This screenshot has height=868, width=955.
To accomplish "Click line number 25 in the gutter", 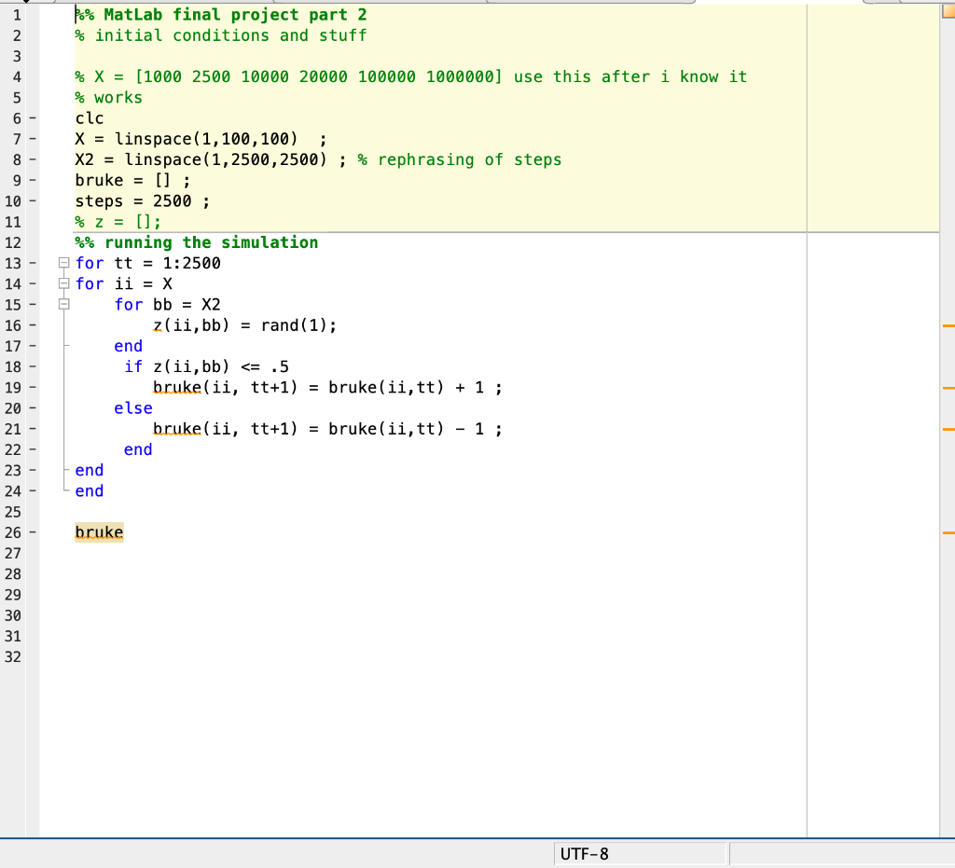I will pos(13,512).
